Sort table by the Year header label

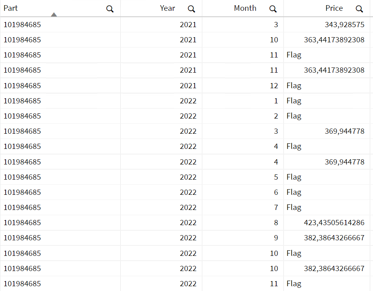pyautogui.click(x=168, y=8)
